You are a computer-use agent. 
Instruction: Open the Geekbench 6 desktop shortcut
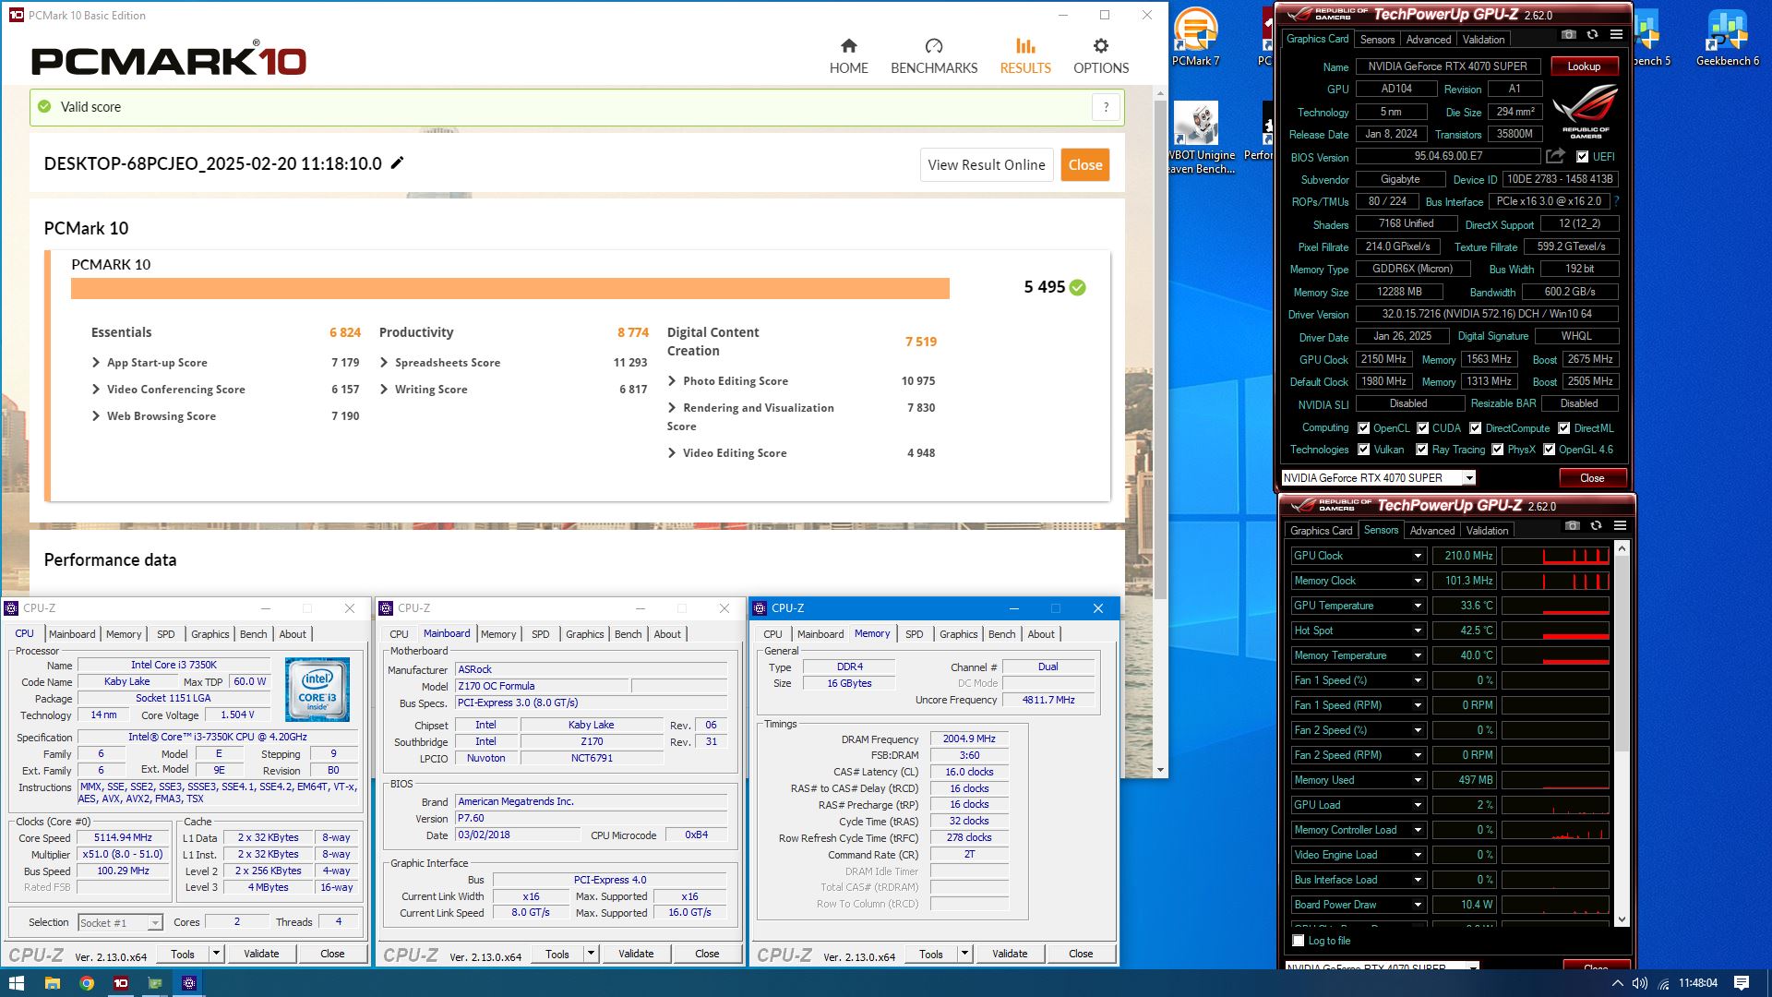pyautogui.click(x=1727, y=37)
